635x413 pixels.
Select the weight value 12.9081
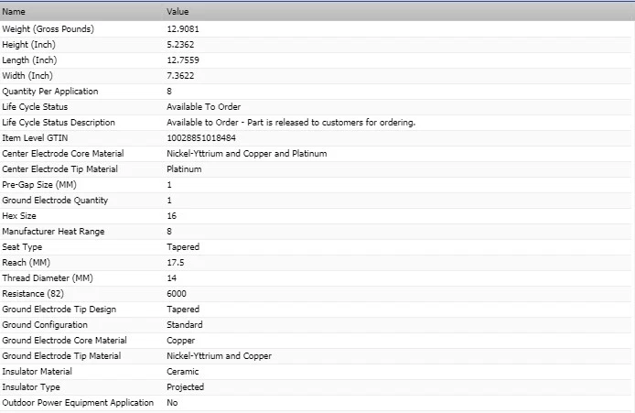(183, 28)
